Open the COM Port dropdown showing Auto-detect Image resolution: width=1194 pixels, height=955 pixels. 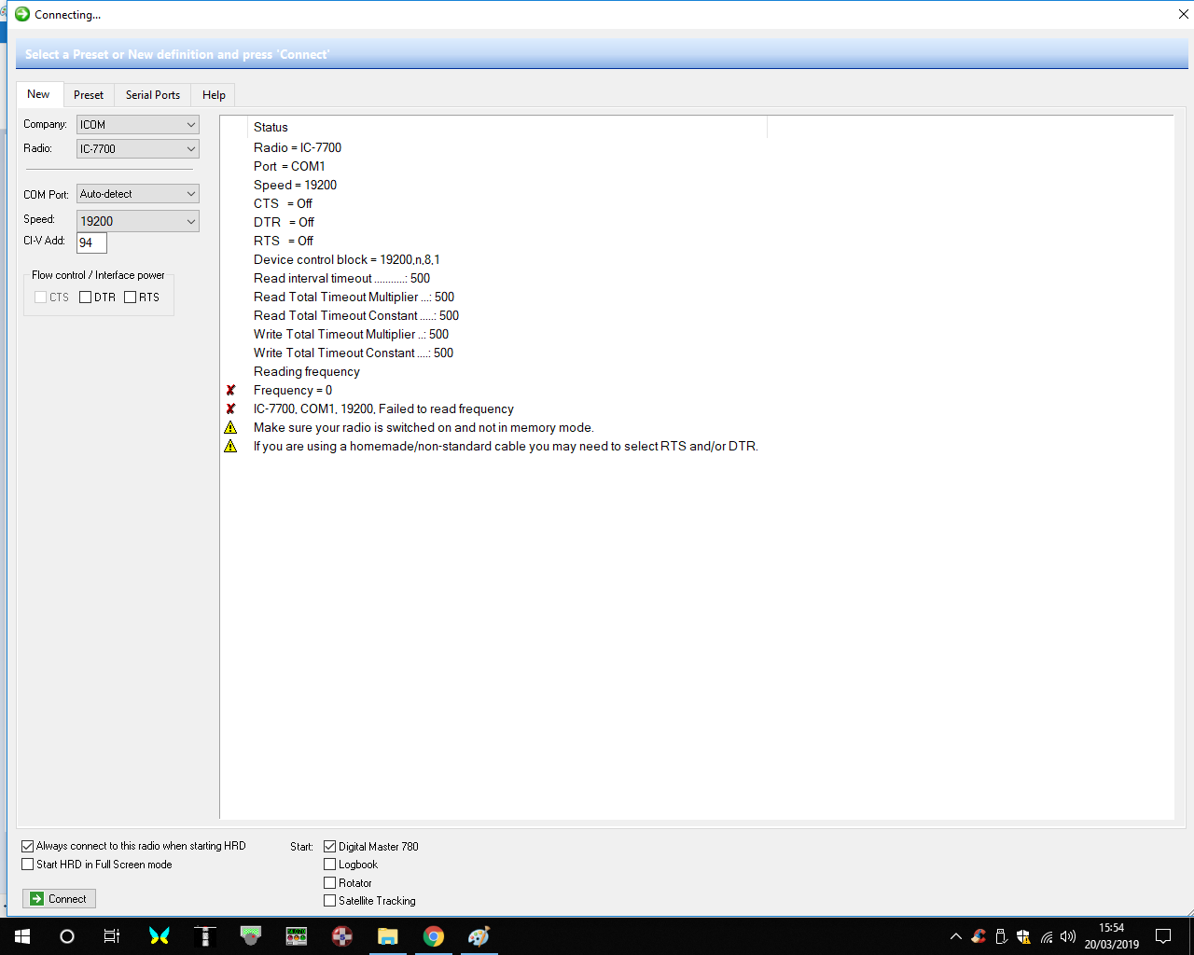click(138, 194)
